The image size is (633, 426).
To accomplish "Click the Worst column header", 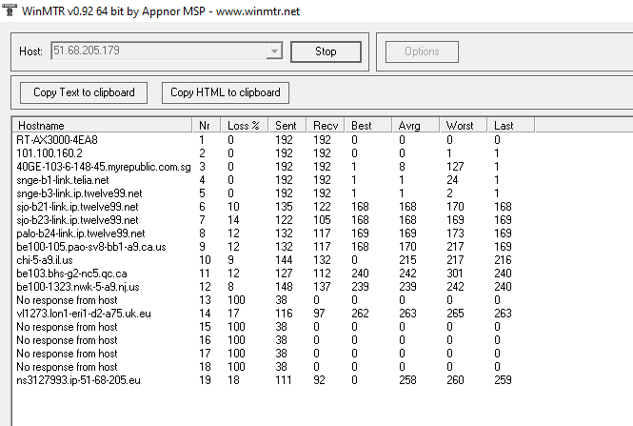I will [x=463, y=125].
